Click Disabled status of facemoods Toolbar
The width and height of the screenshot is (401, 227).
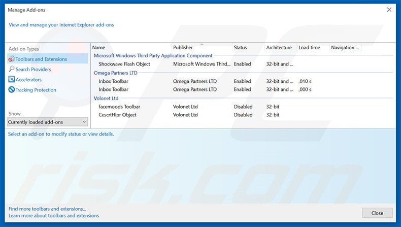(x=243, y=107)
